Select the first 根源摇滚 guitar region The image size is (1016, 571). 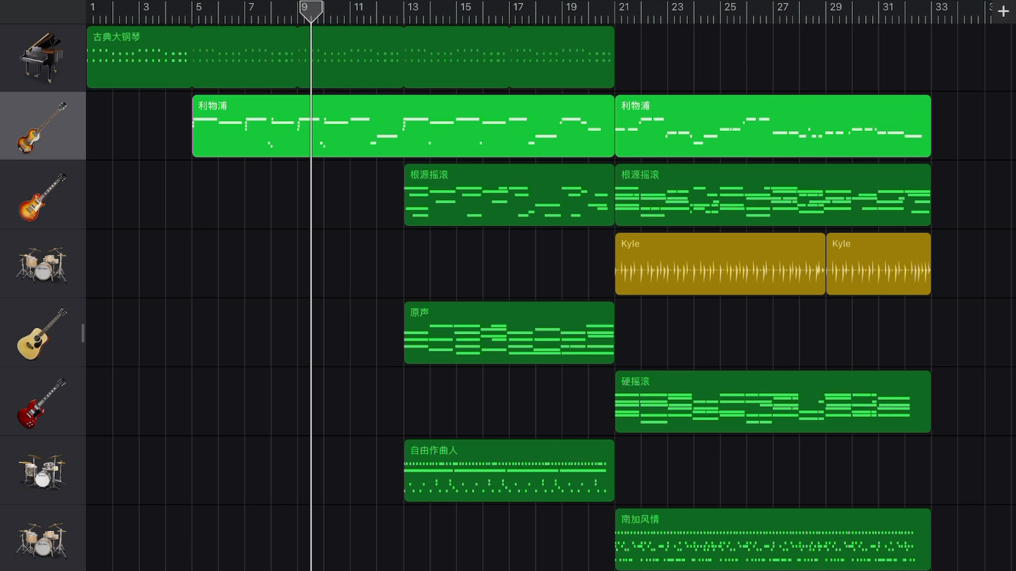tap(509, 195)
